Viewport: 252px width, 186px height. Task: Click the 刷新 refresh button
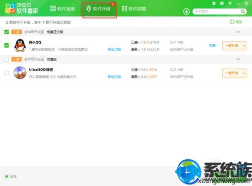[236, 22]
